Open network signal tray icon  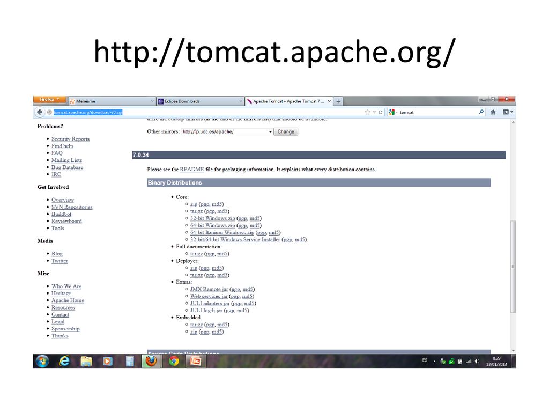tap(469, 361)
